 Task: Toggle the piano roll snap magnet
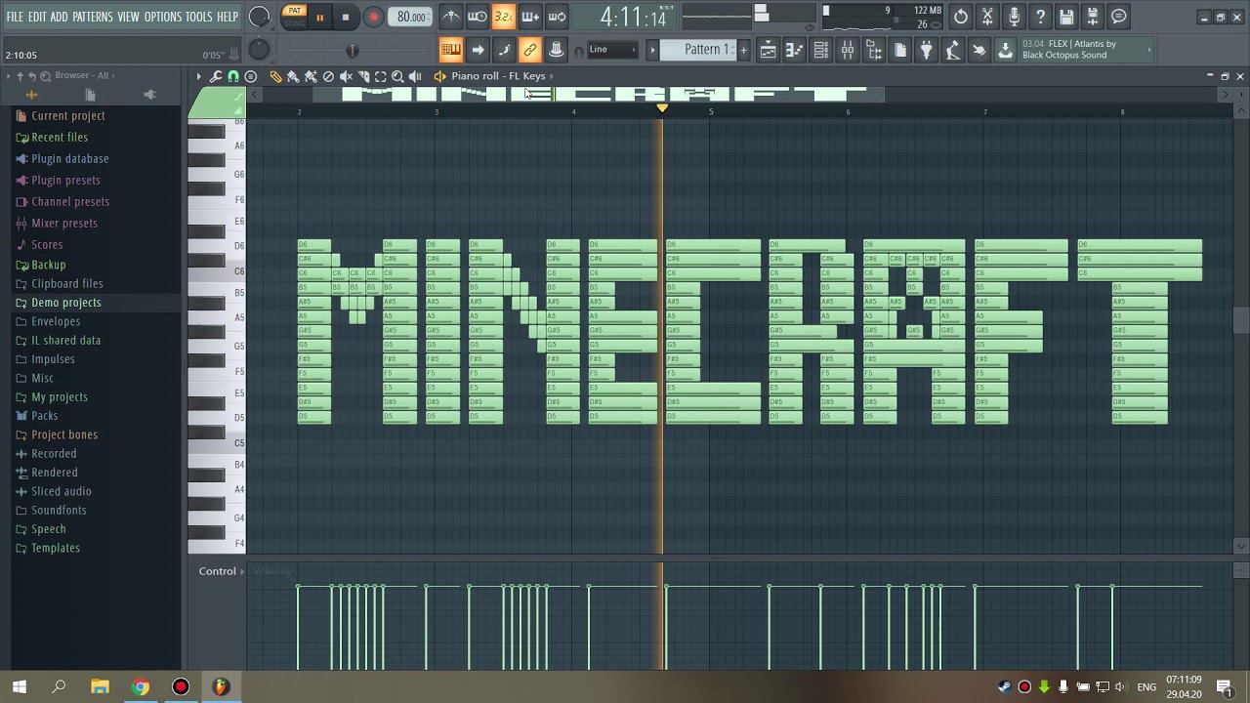coord(233,76)
